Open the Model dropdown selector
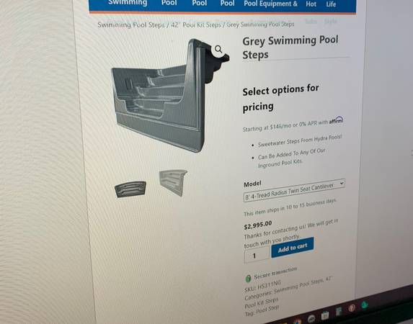The width and height of the screenshot is (413, 324). 294,190
